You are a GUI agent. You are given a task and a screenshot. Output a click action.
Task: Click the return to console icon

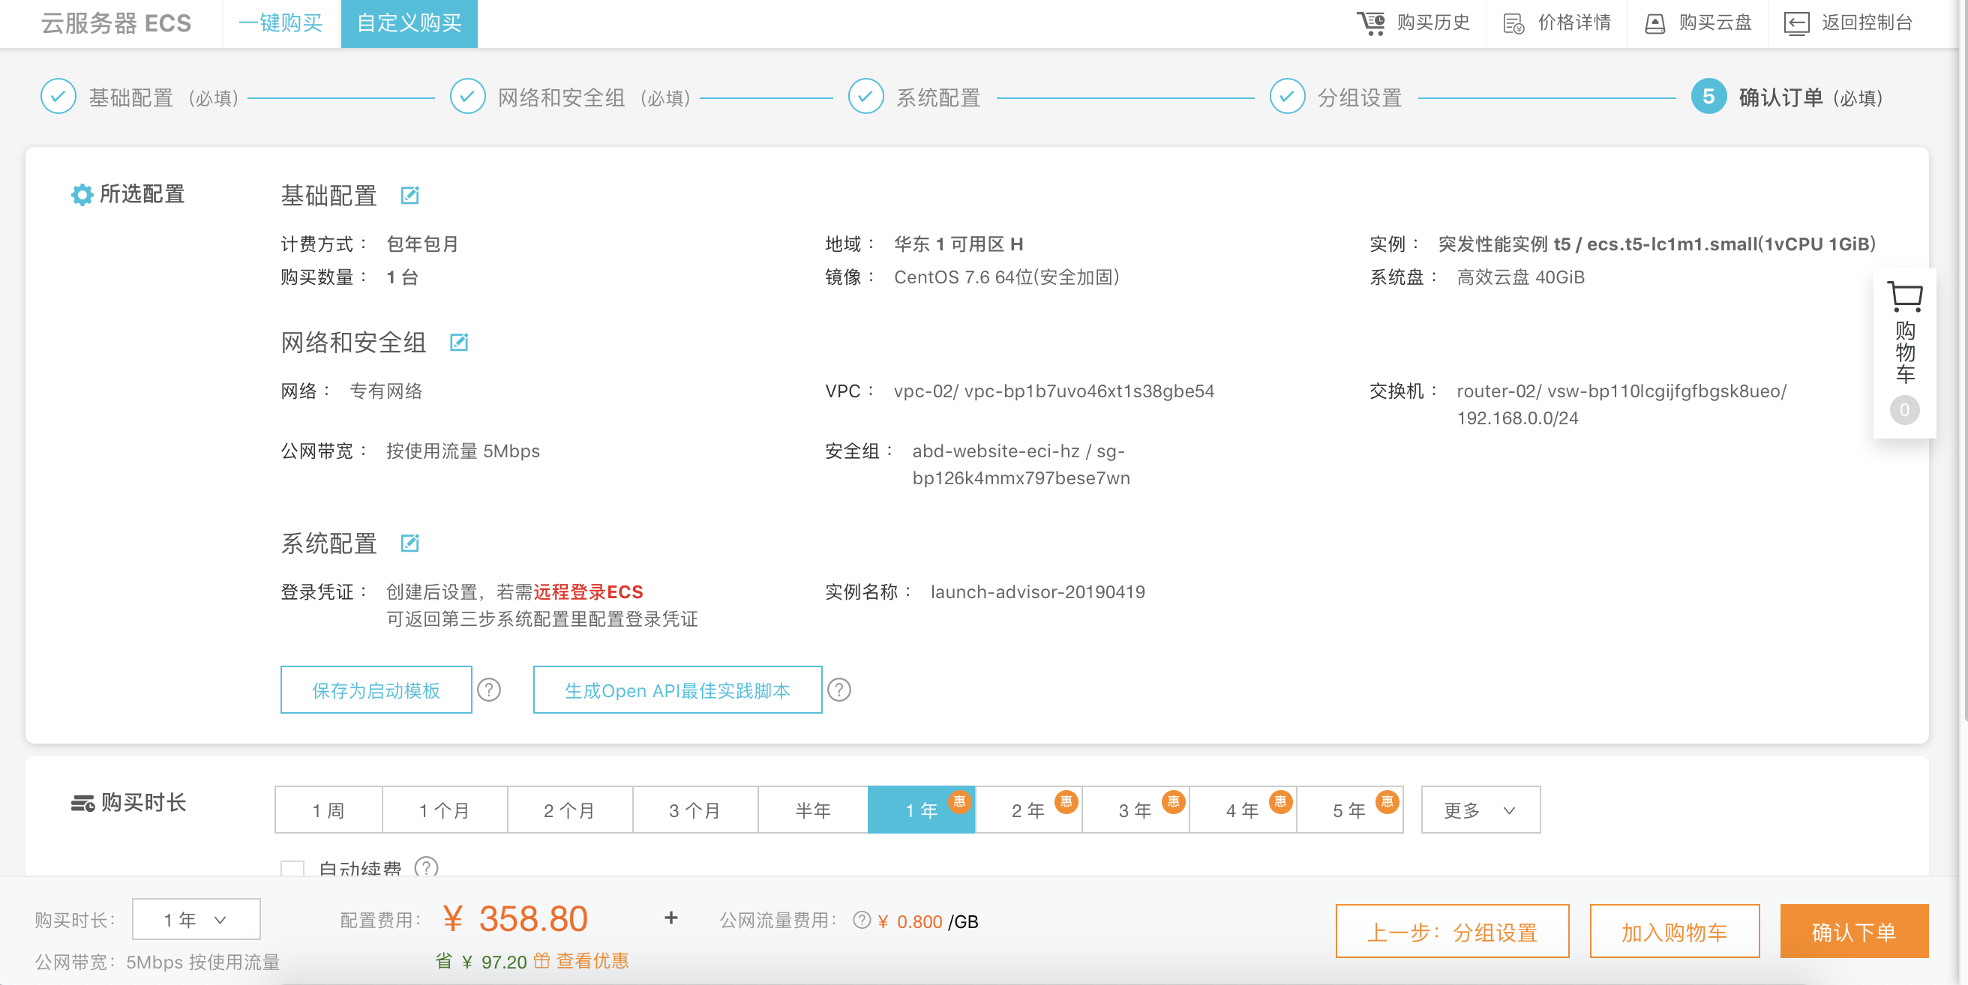point(1796,24)
